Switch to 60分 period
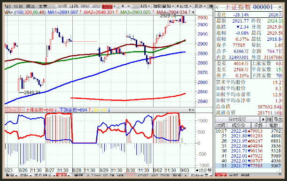 point(85,6)
